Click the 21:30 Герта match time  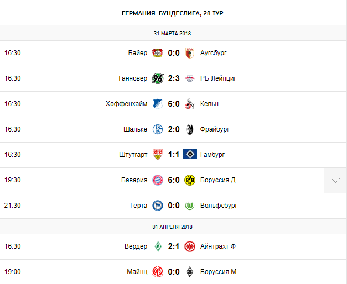[12, 206]
